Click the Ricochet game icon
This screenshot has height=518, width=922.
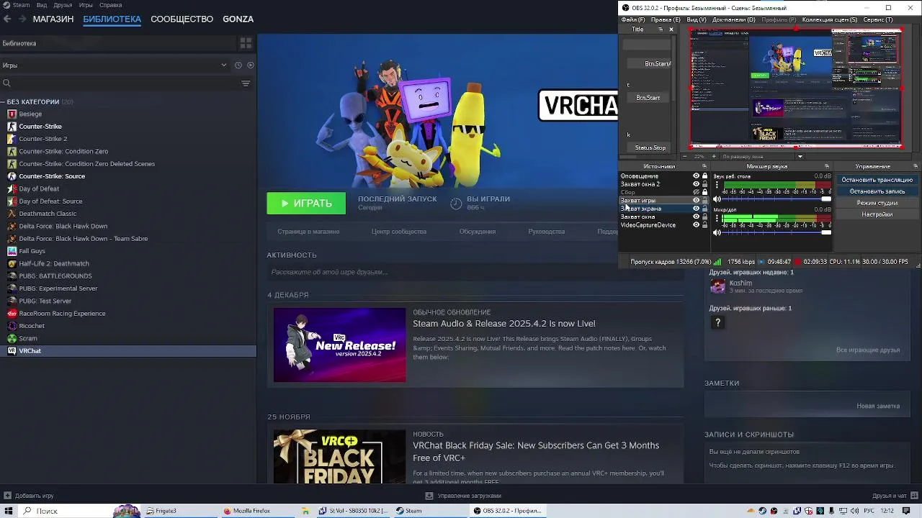12,326
